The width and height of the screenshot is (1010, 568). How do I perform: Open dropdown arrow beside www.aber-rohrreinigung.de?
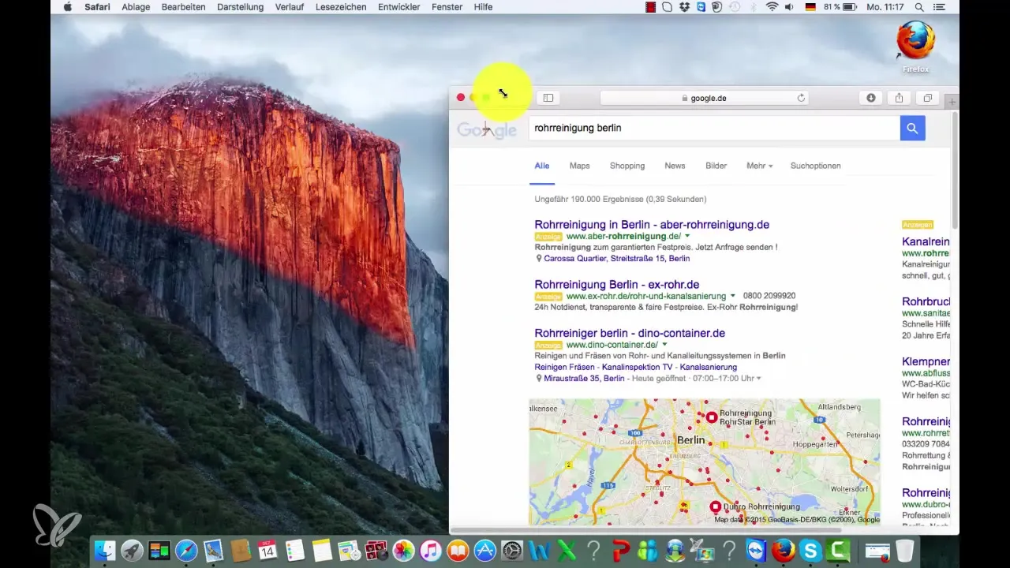click(687, 236)
